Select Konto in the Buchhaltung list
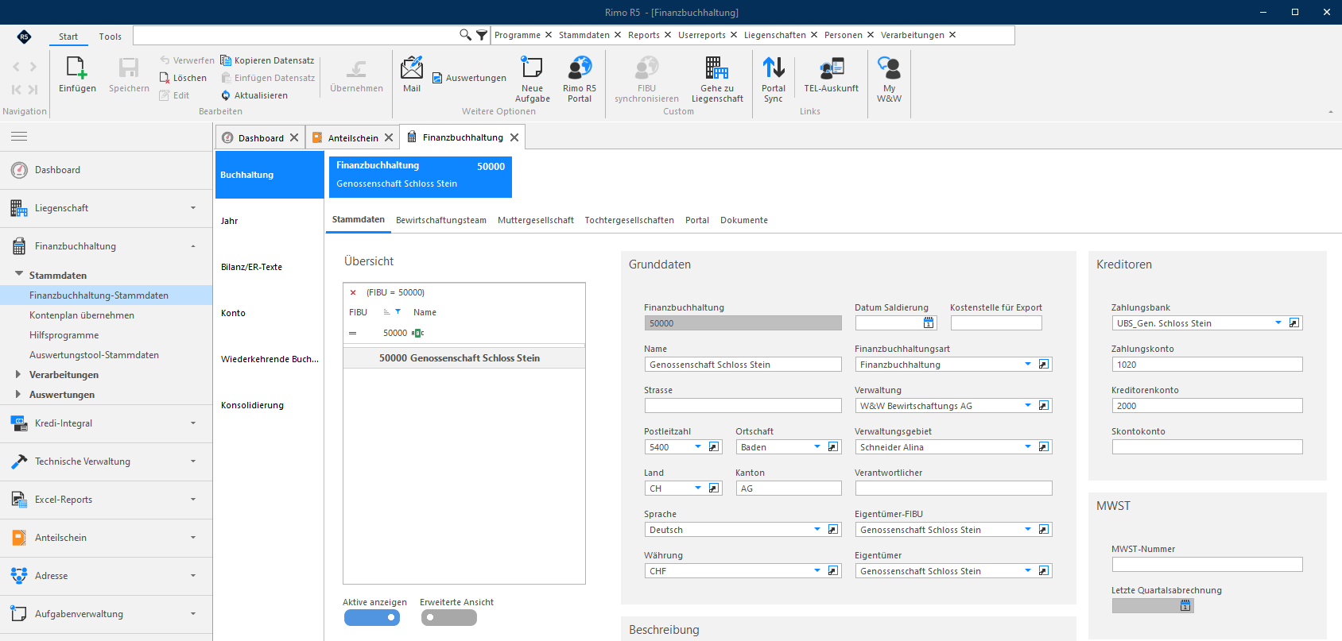This screenshot has height=641, width=1342. coord(269,313)
